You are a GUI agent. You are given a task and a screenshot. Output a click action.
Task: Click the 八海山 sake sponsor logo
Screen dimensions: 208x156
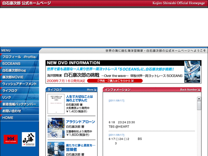point(29,139)
